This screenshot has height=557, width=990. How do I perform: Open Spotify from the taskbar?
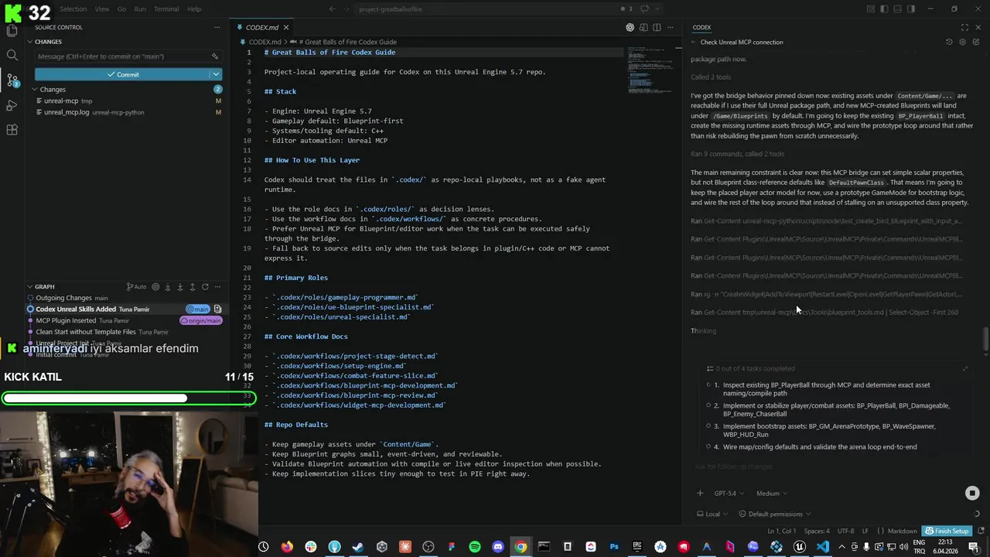coord(475,547)
